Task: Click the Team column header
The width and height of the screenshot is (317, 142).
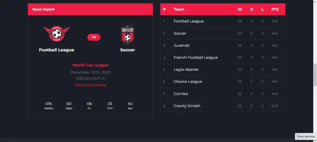Action: (179, 9)
